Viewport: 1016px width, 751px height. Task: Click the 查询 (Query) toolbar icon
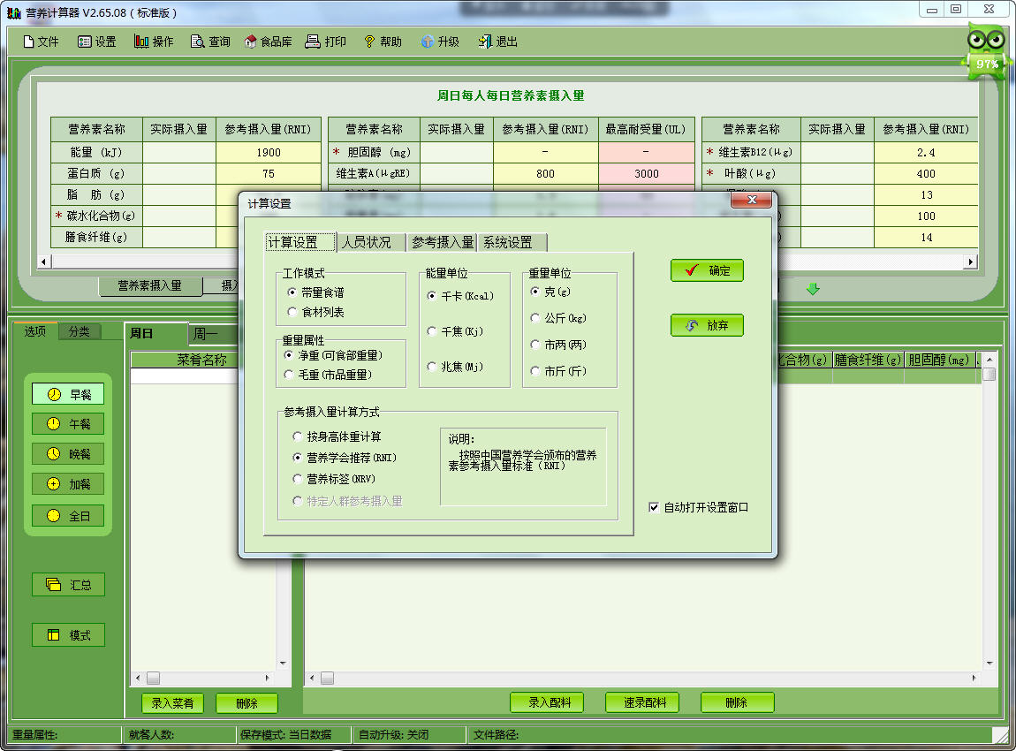(209, 42)
